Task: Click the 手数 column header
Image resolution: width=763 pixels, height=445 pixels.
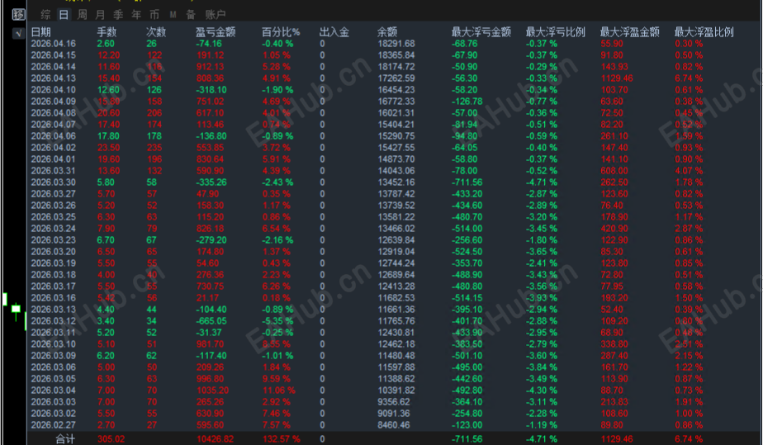Action: pos(107,32)
